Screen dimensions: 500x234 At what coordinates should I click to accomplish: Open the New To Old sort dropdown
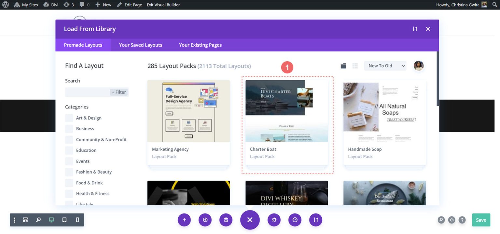point(385,66)
